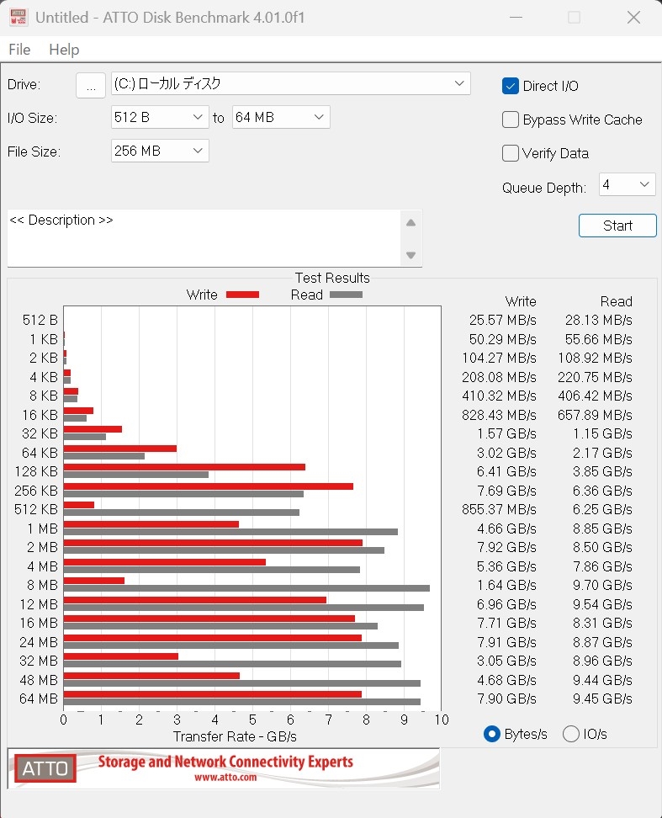Open the minimum I/O Size 512 B dropdown

pyautogui.click(x=160, y=117)
